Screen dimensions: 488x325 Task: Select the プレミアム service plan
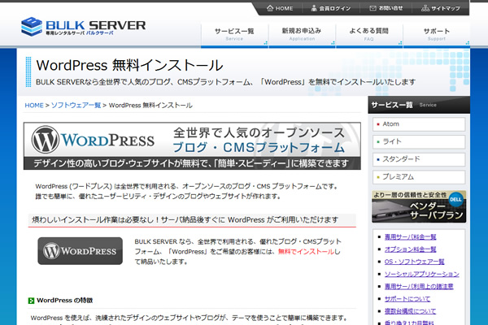[x=399, y=177]
